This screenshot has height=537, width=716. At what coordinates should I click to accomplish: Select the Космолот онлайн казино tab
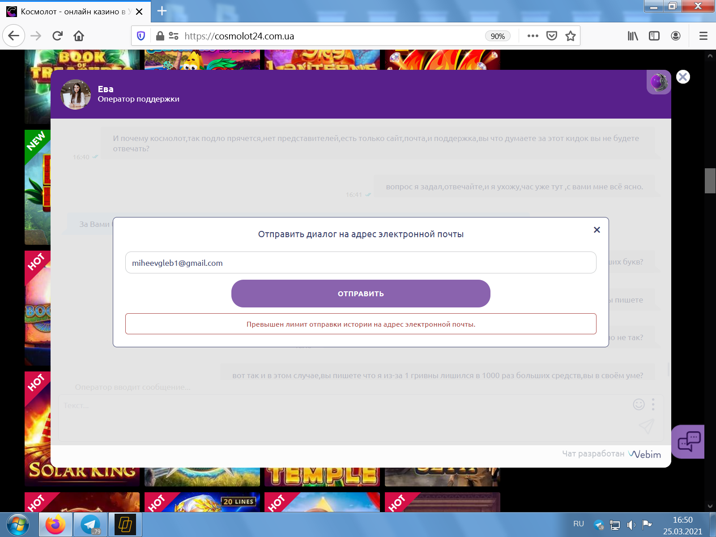tap(75, 12)
